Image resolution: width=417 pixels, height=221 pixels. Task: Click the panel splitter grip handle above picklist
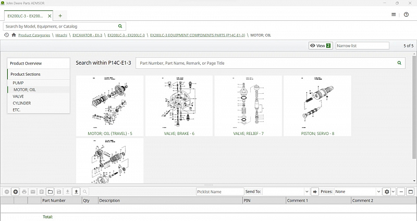click(208, 185)
